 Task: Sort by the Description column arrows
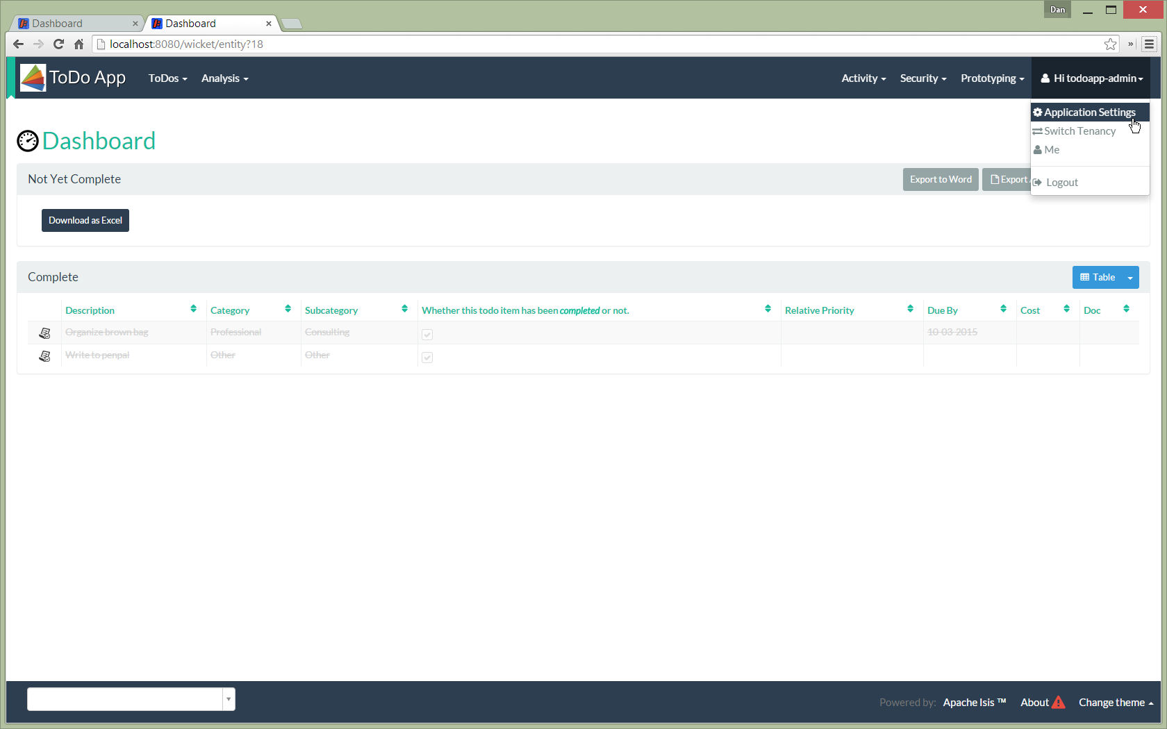click(193, 309)
